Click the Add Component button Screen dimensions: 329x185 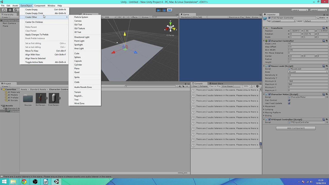tap(296, 128)
